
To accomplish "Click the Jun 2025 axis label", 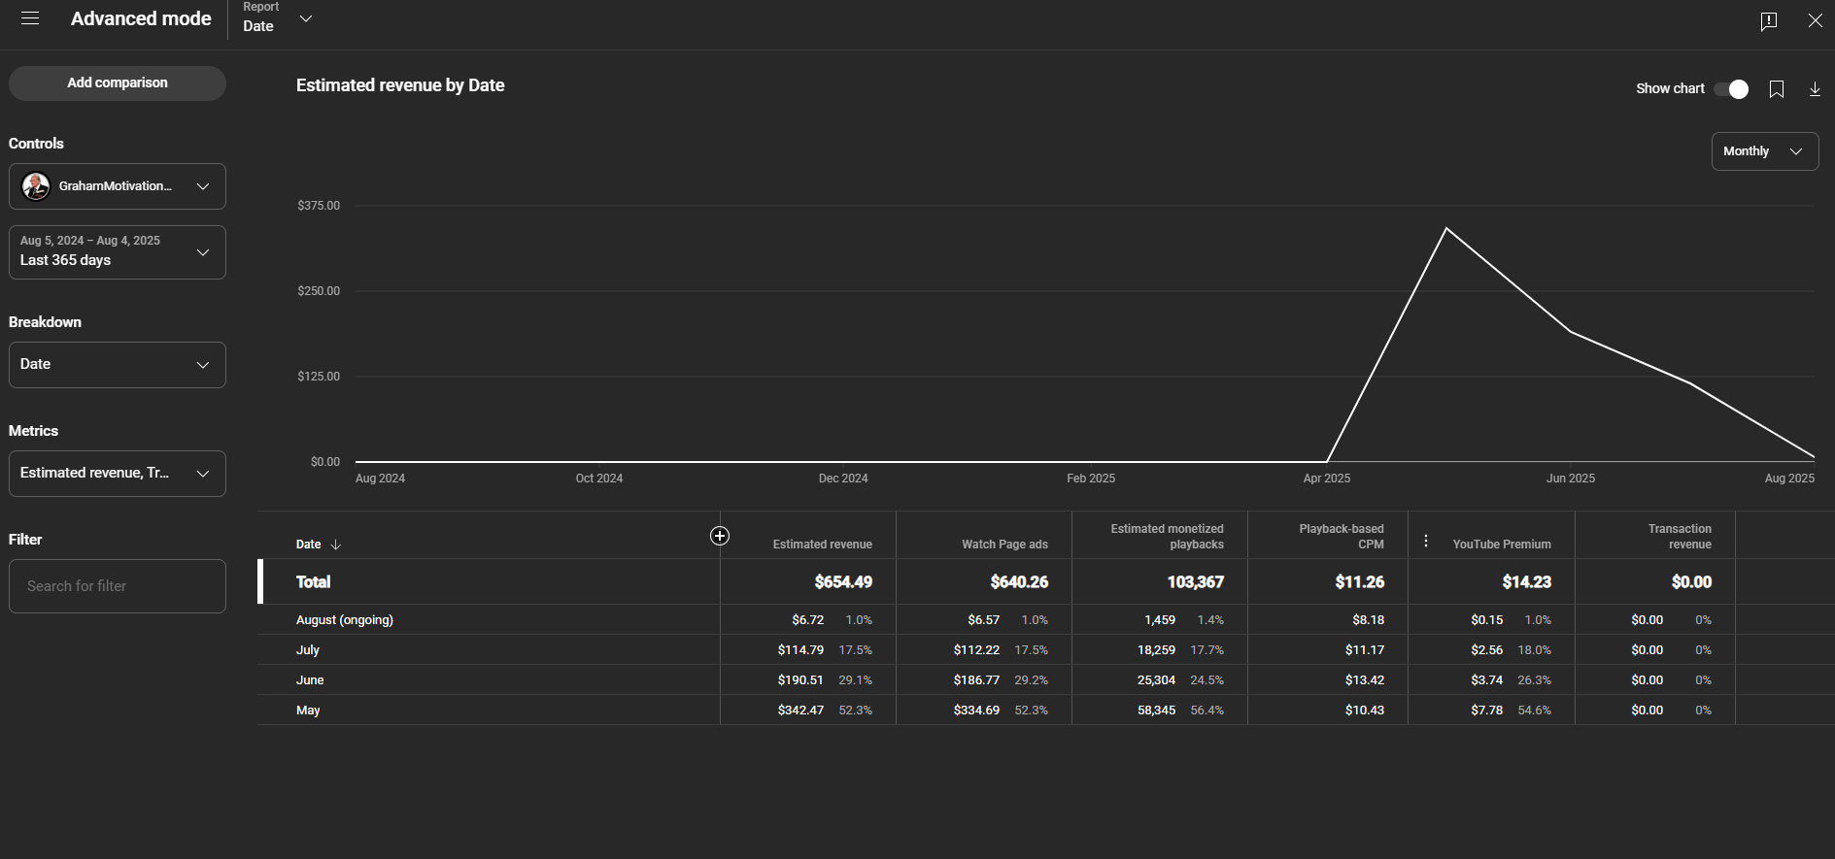I will pyautogui.click(x=1570, y=479).
